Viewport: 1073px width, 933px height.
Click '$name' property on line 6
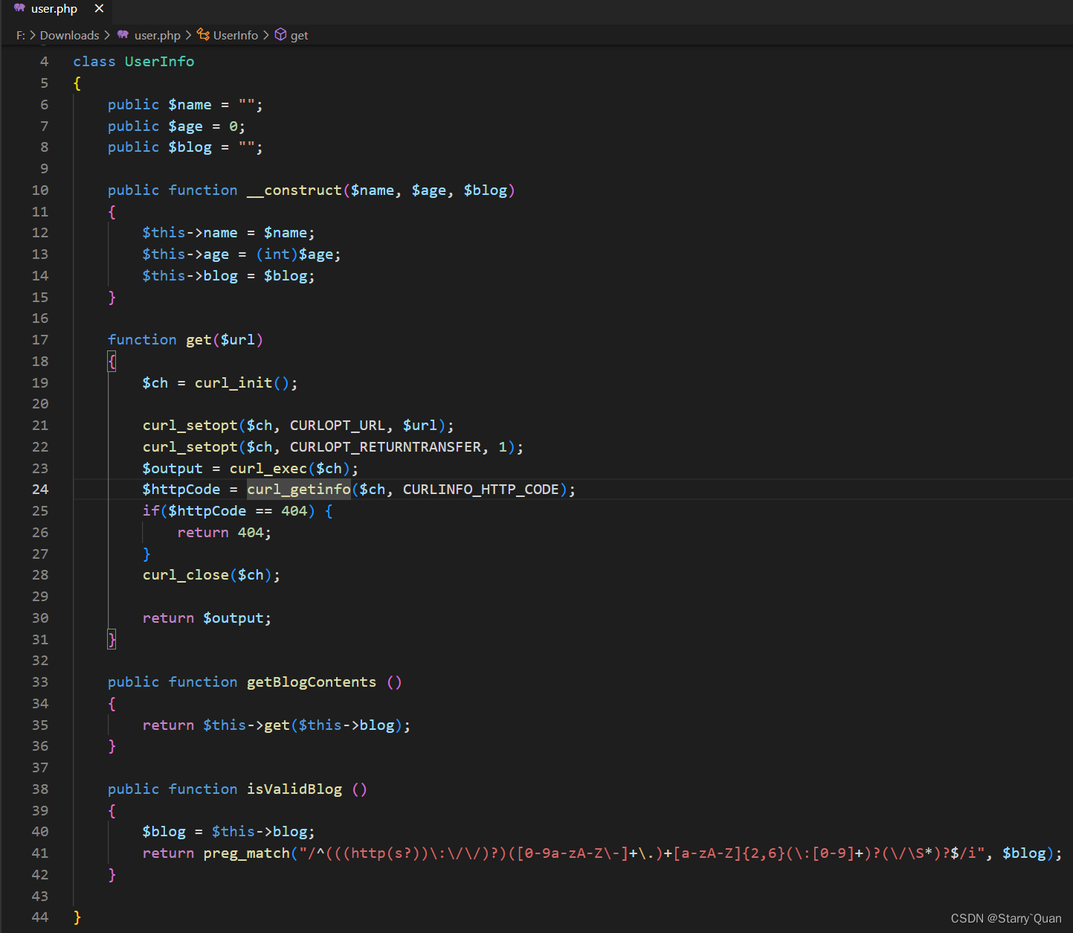pyautogui.click(x=190, y=105)
